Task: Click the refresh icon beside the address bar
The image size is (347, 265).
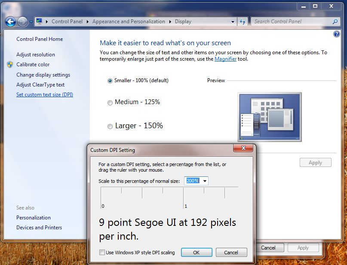Action: (x=243, y=21)
